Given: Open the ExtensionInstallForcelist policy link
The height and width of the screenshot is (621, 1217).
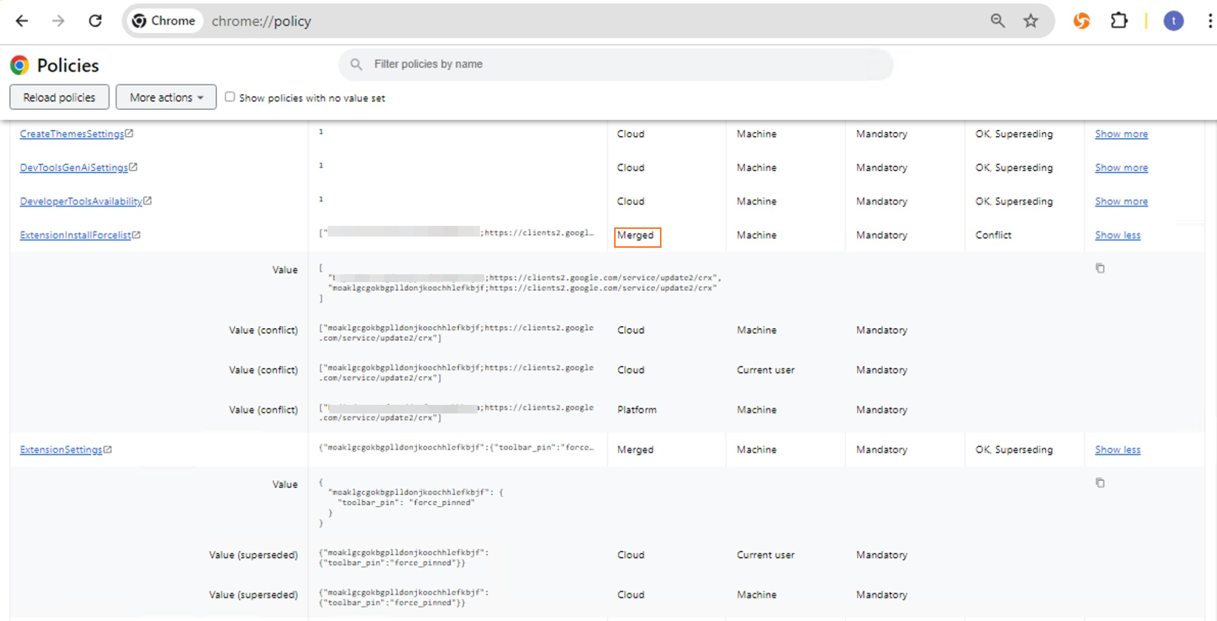Looking at the screenshot, I should [x=75, y=235].
